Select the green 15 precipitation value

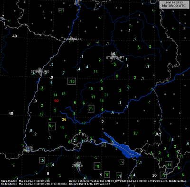tap(91, 89)
